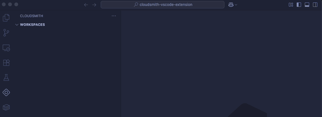The width and height of the screenshot is (322, 117).
Task: Click the Copilot chat icon
Action: click(x=231, y=5)
